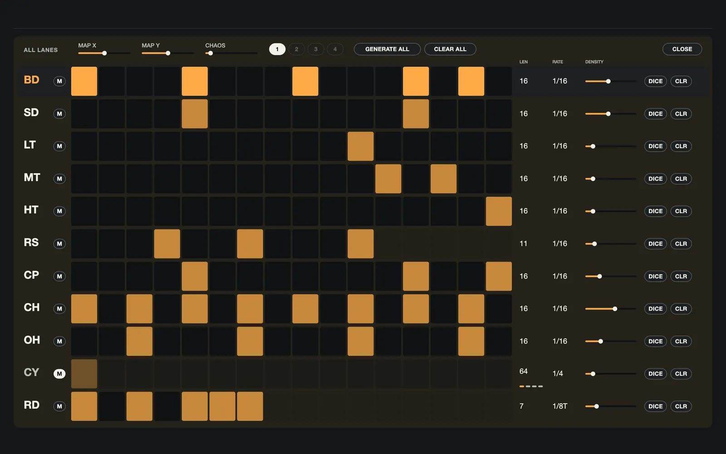Unmute the CY lane

(59, 374)
